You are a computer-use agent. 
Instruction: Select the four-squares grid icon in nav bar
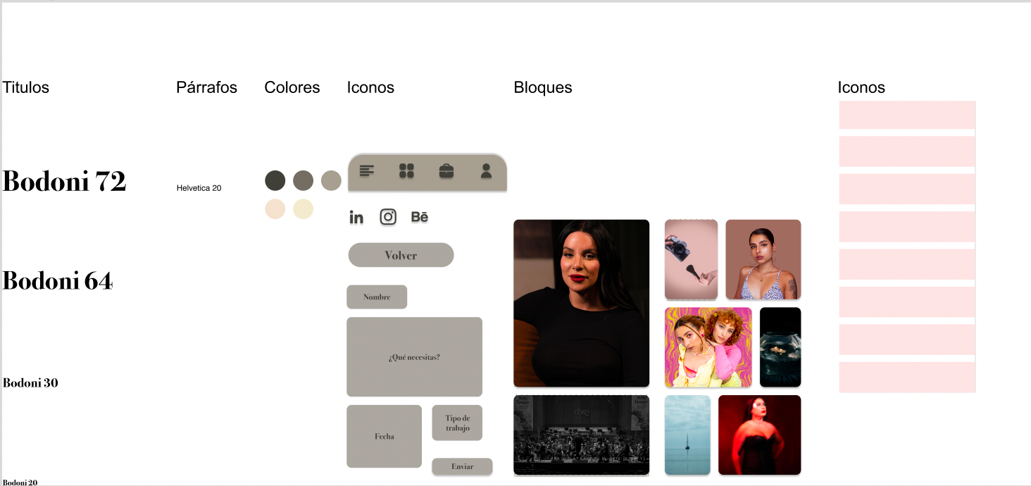(406, 170)
